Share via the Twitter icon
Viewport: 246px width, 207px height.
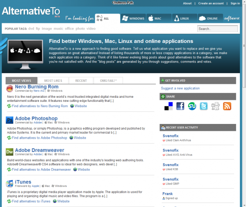point(204,106)
